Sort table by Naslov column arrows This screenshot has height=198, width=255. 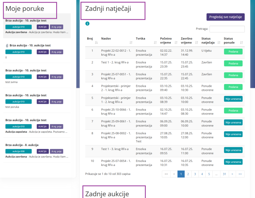131,42
